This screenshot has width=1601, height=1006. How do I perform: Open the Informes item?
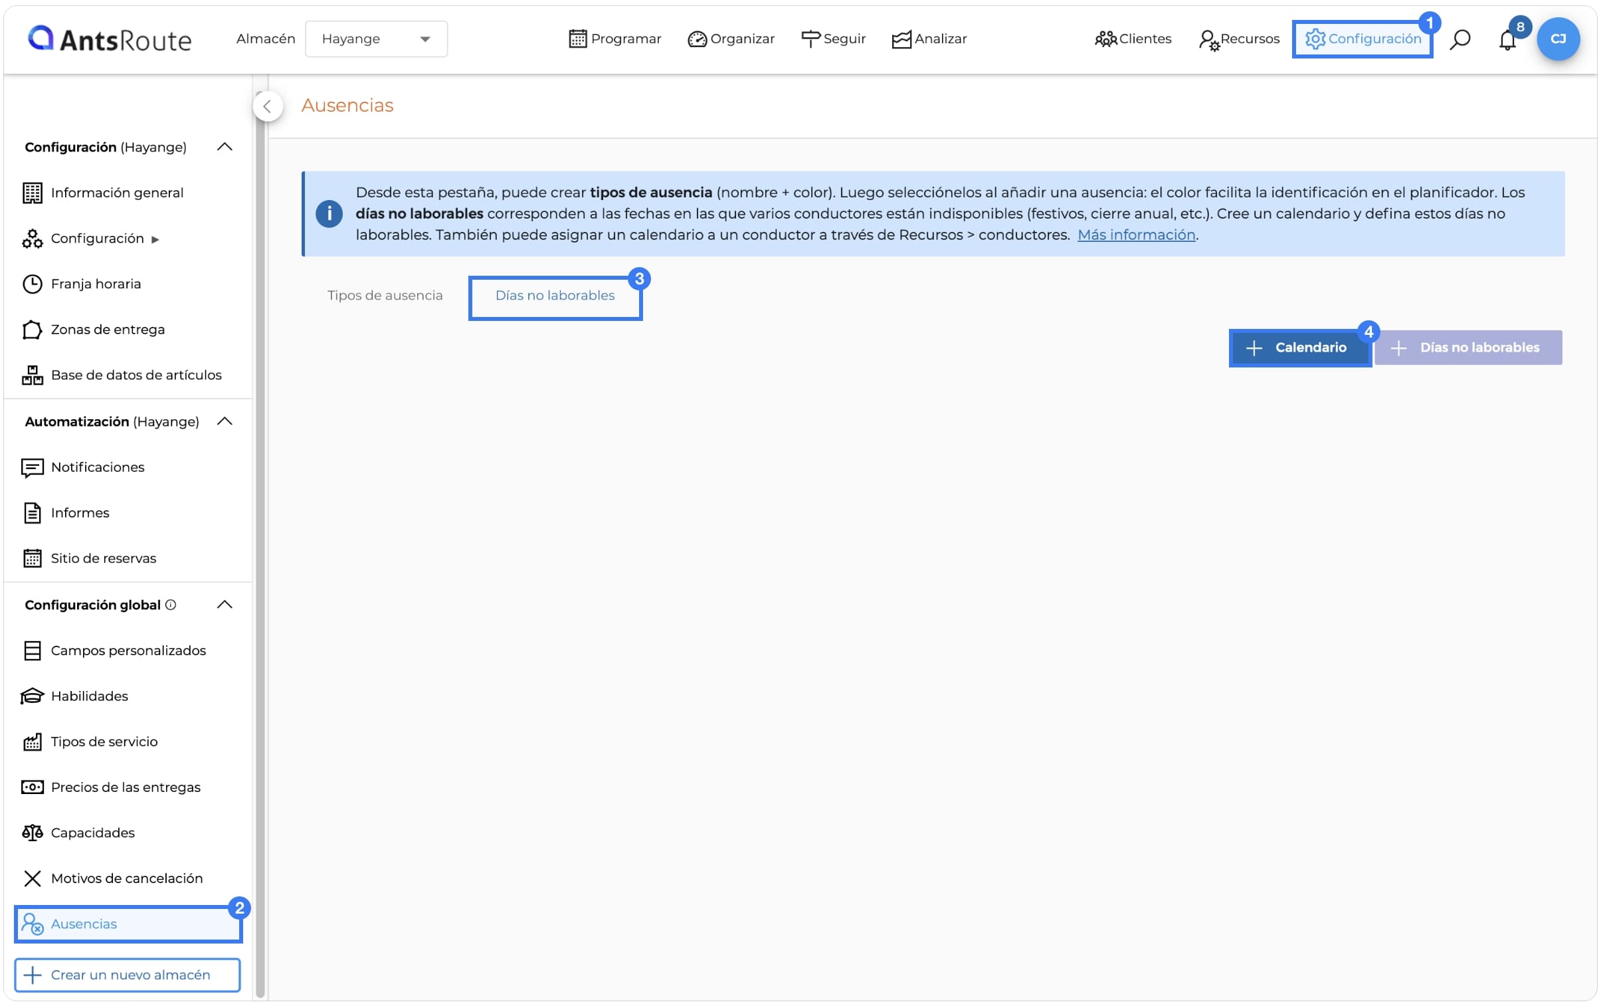[x=80, y=513]
